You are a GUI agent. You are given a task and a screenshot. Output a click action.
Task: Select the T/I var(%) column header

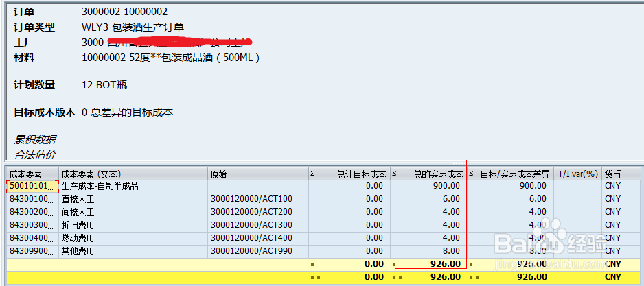[x=577, y=174]
